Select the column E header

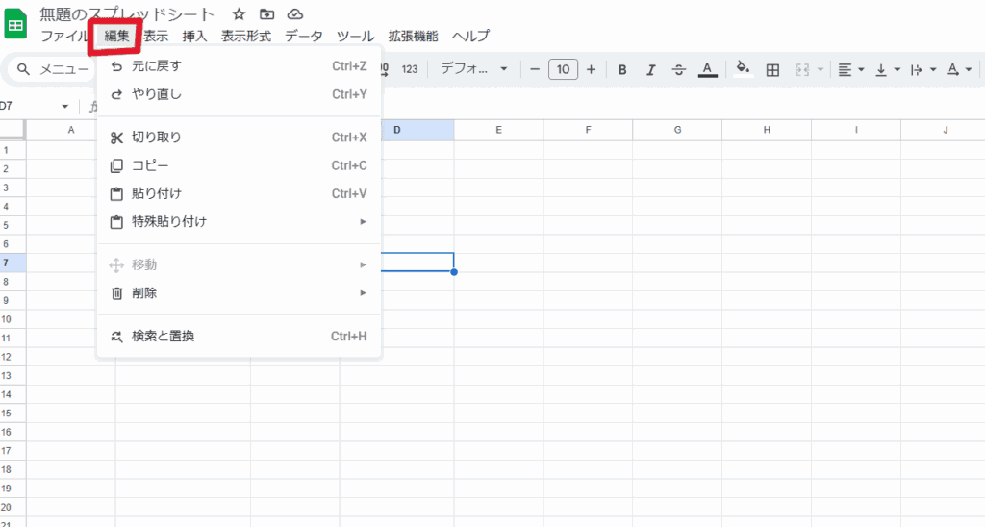pyautogui.click(x=499, y=130)
